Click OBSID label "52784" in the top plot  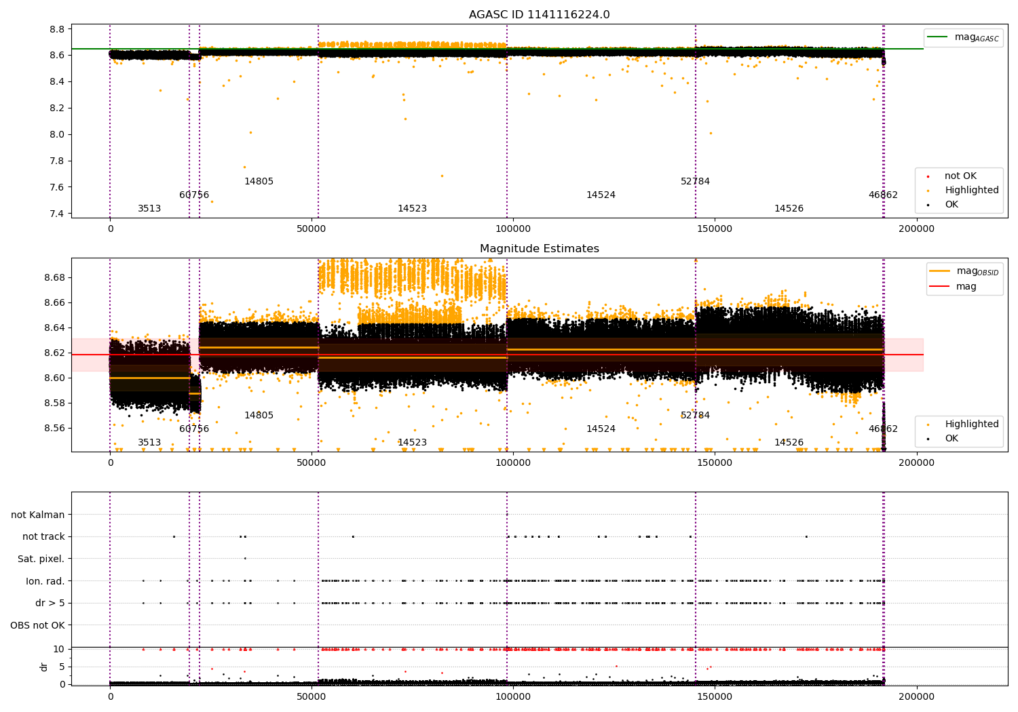(x=695, y=182)
